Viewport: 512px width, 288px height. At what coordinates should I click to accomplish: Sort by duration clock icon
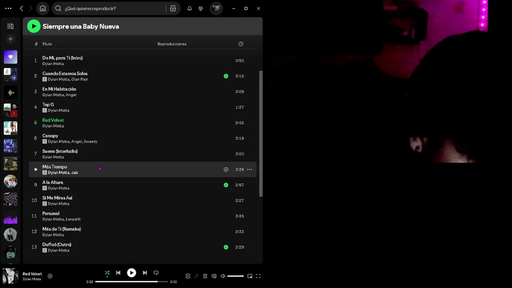click(x=241, y=44)
